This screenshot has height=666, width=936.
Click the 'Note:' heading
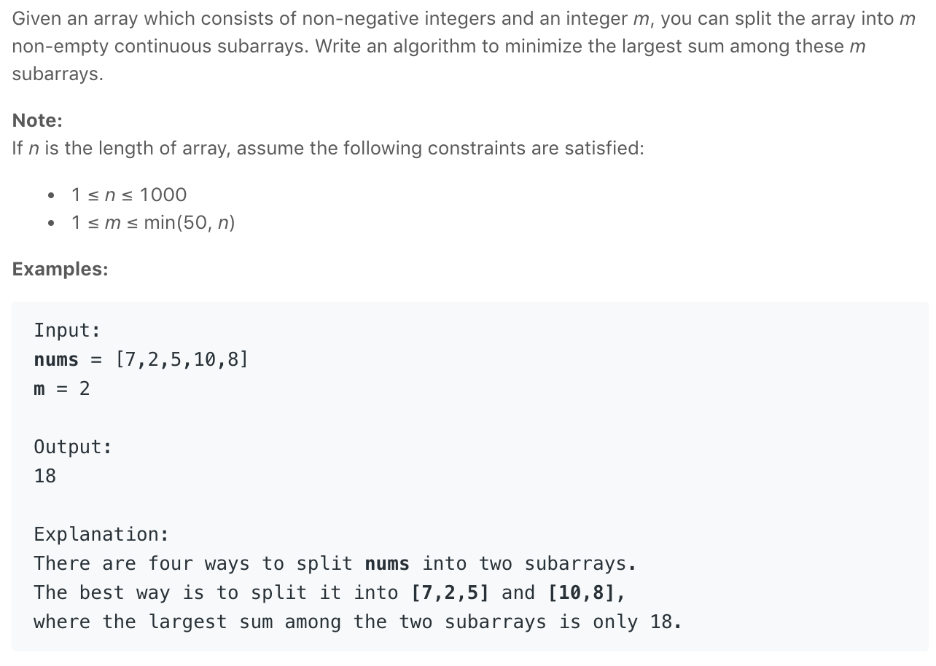(37, 120)
